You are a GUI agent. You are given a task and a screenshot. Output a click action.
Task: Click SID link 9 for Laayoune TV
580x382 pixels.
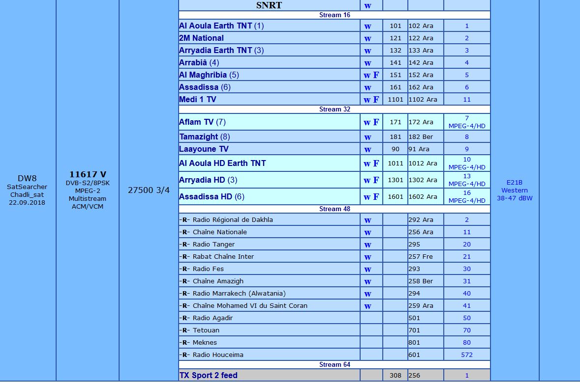click(467, 149)
